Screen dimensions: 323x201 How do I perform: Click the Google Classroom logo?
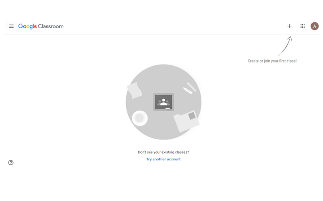pos(41,26)
